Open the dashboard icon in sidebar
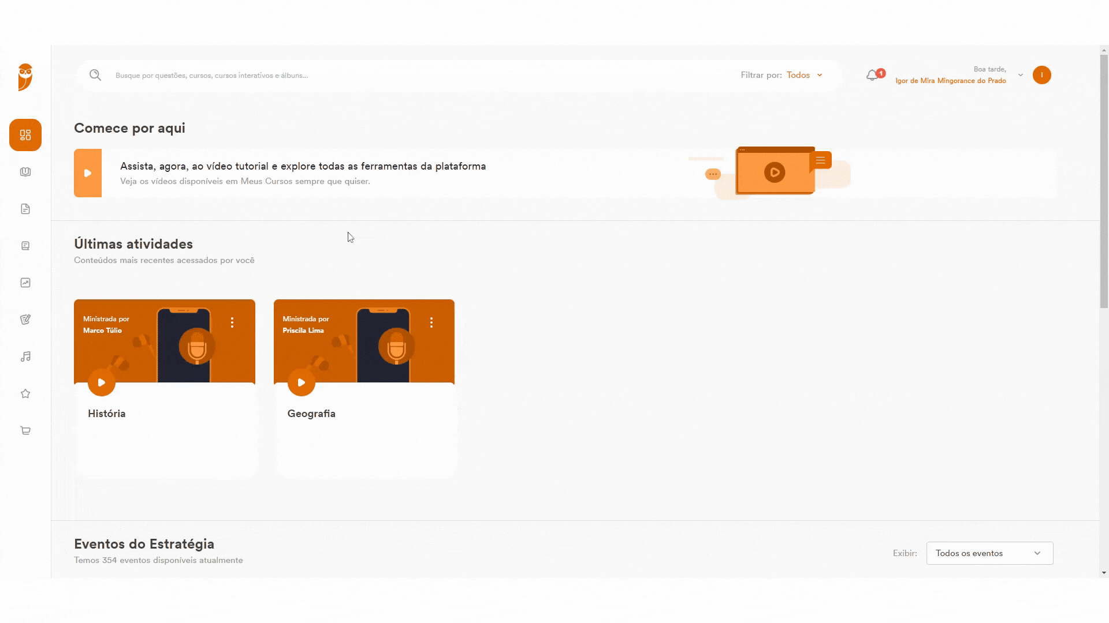Viewport: 1109px width, 623px height. coord(25,135)
